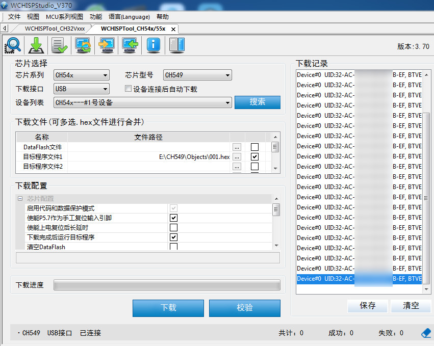
Task: Enable 使能上电复位后长延时 checkbox
Action: [173, 227]
